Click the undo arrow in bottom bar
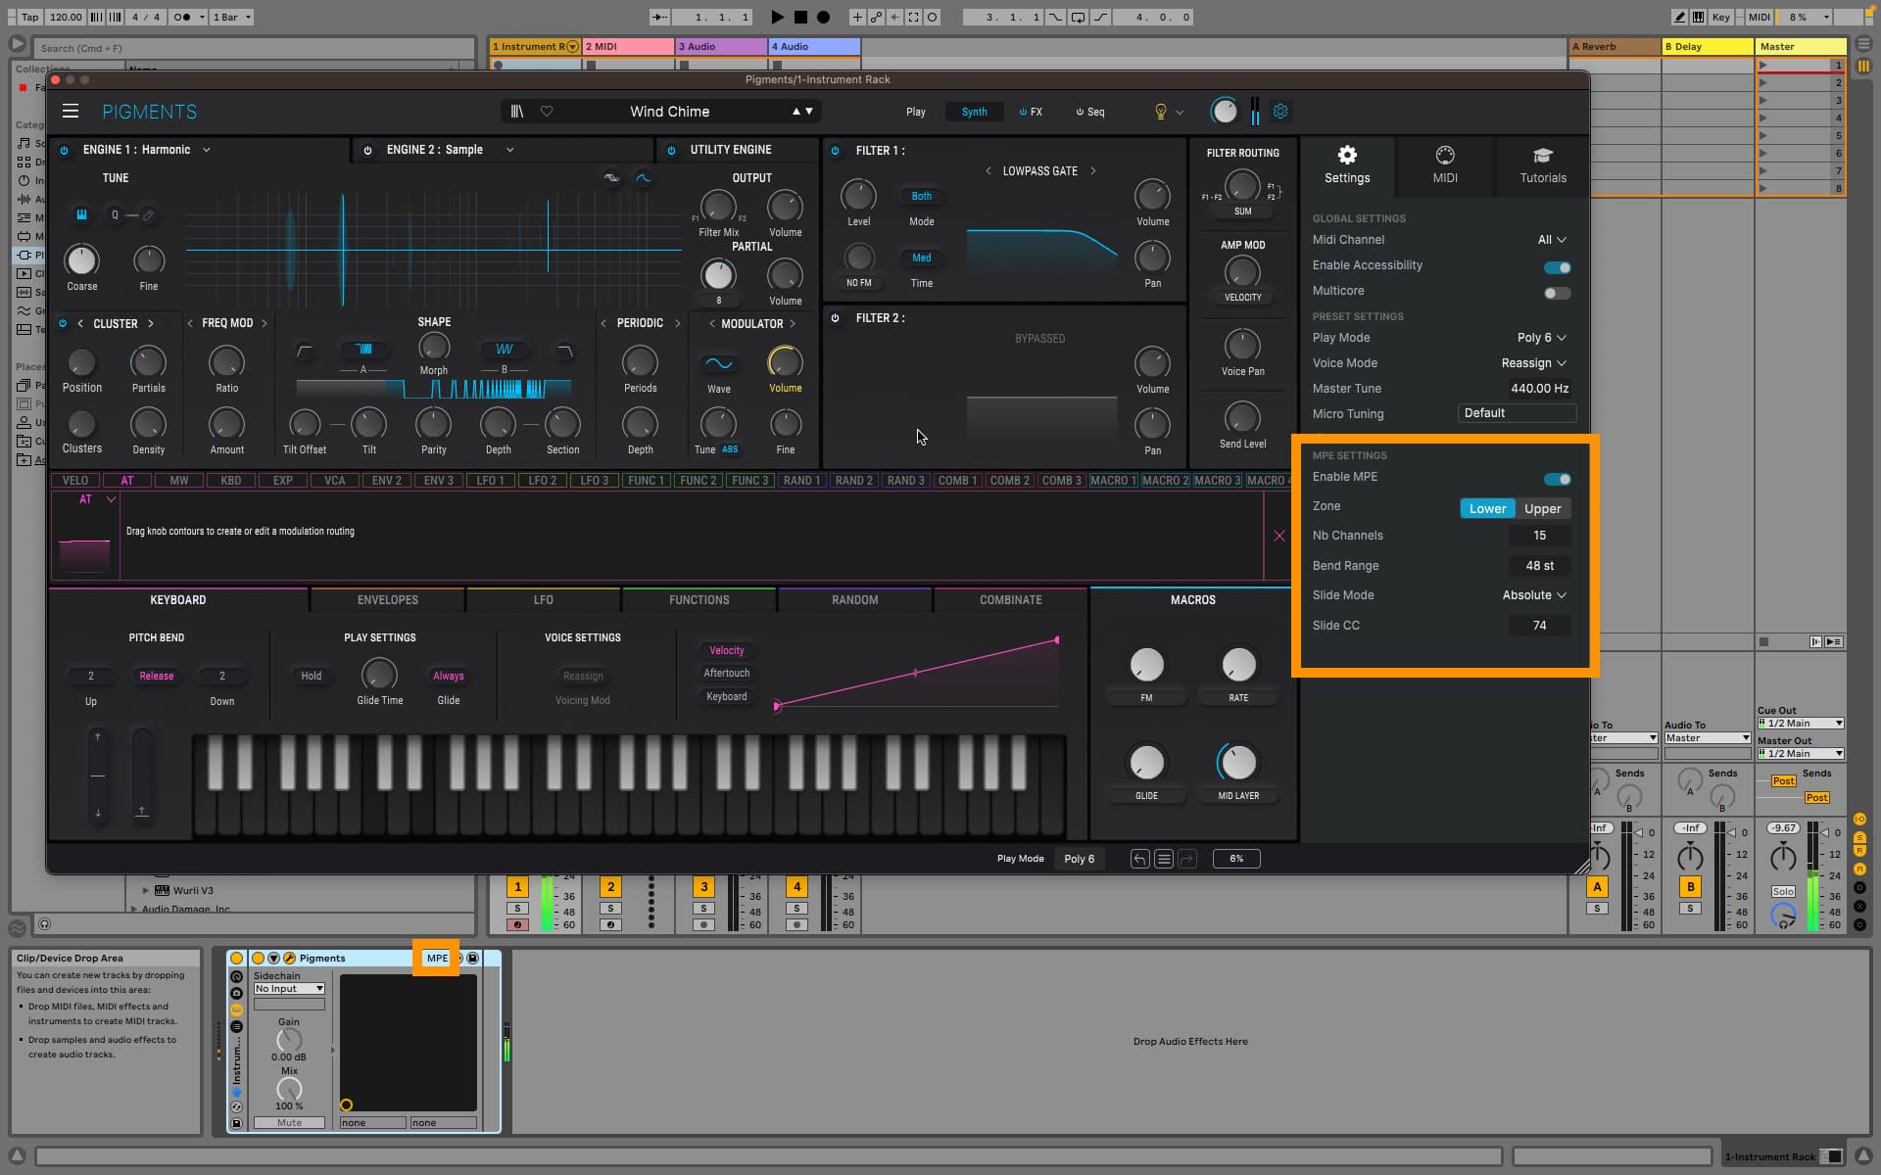This screenshot has height=1175, width=1881. point(1139,859)
